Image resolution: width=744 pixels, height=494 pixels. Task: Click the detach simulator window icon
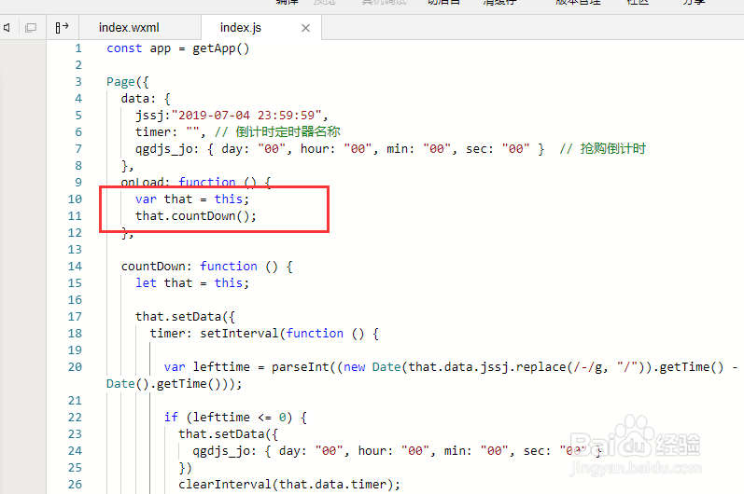point(31,27)
